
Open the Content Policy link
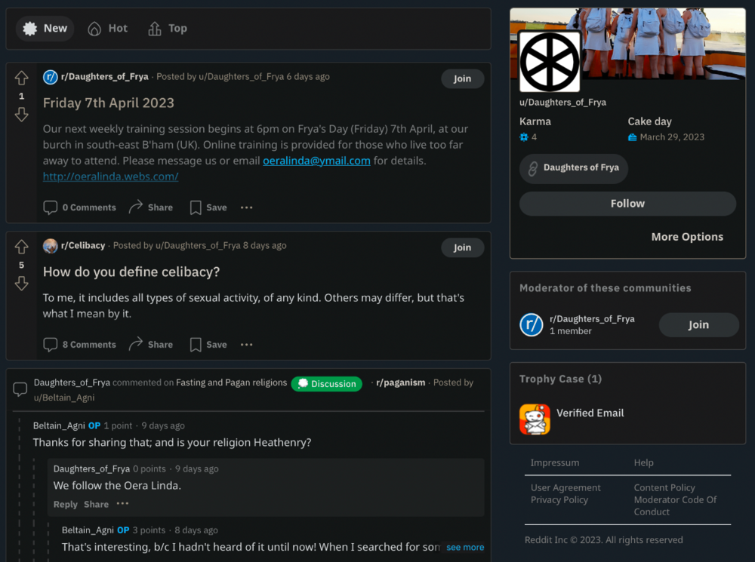664,487
